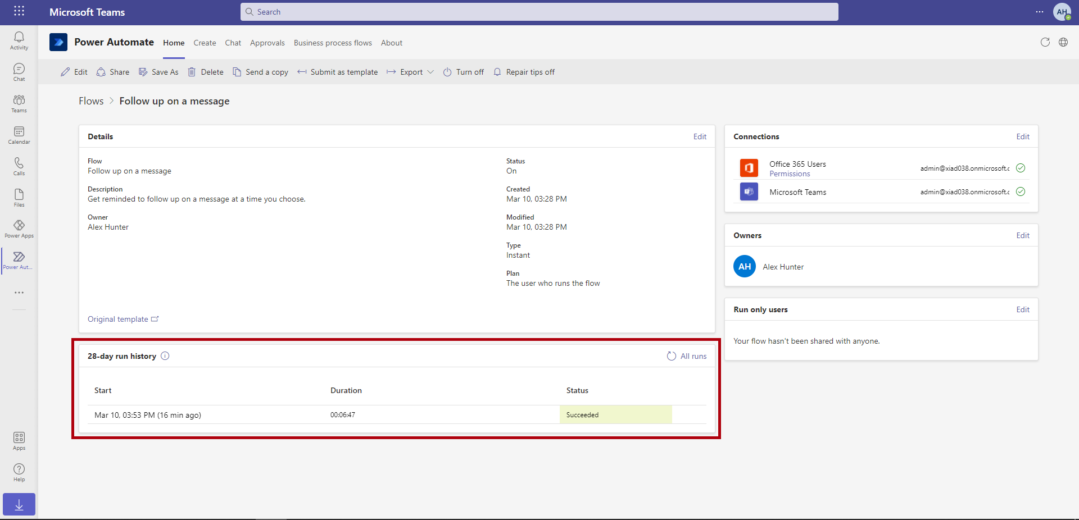This screenshot has height=520, width=1079.
Task: Open the AH profile avatar menu
Action: coord(1062,12)
